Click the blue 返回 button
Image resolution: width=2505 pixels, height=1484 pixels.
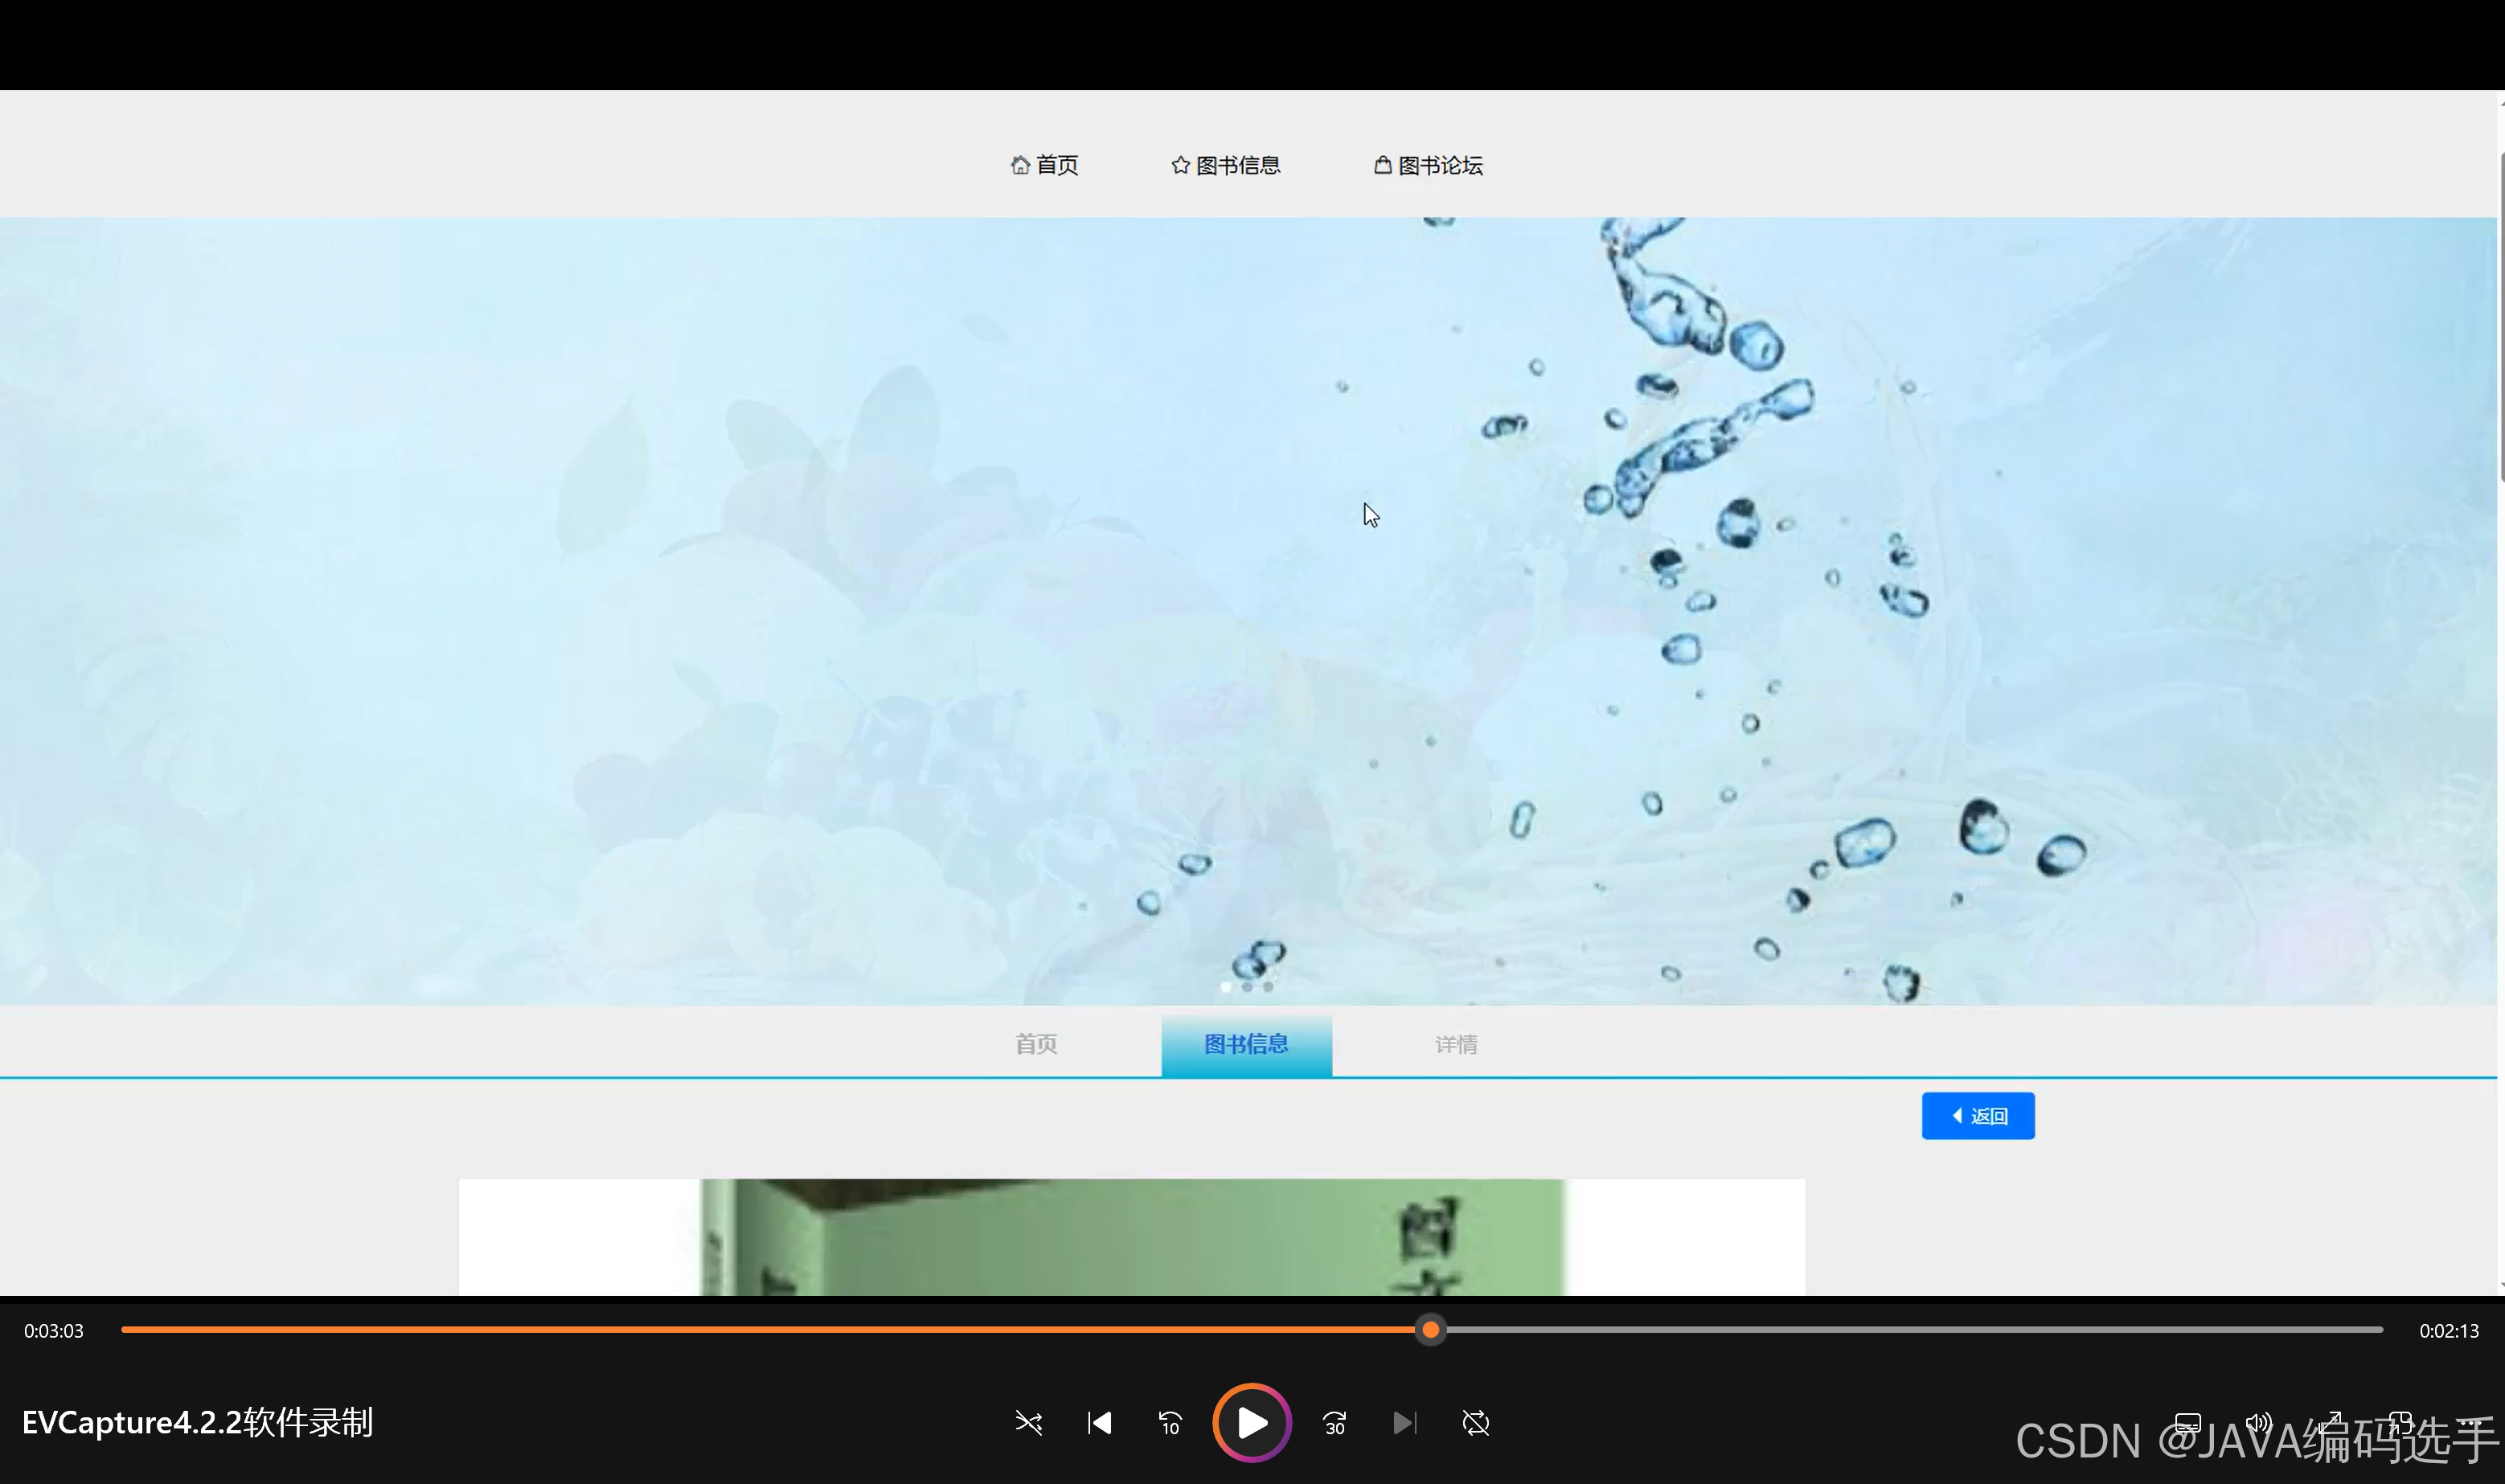pyautogui.click(x=1977, y=1116)
